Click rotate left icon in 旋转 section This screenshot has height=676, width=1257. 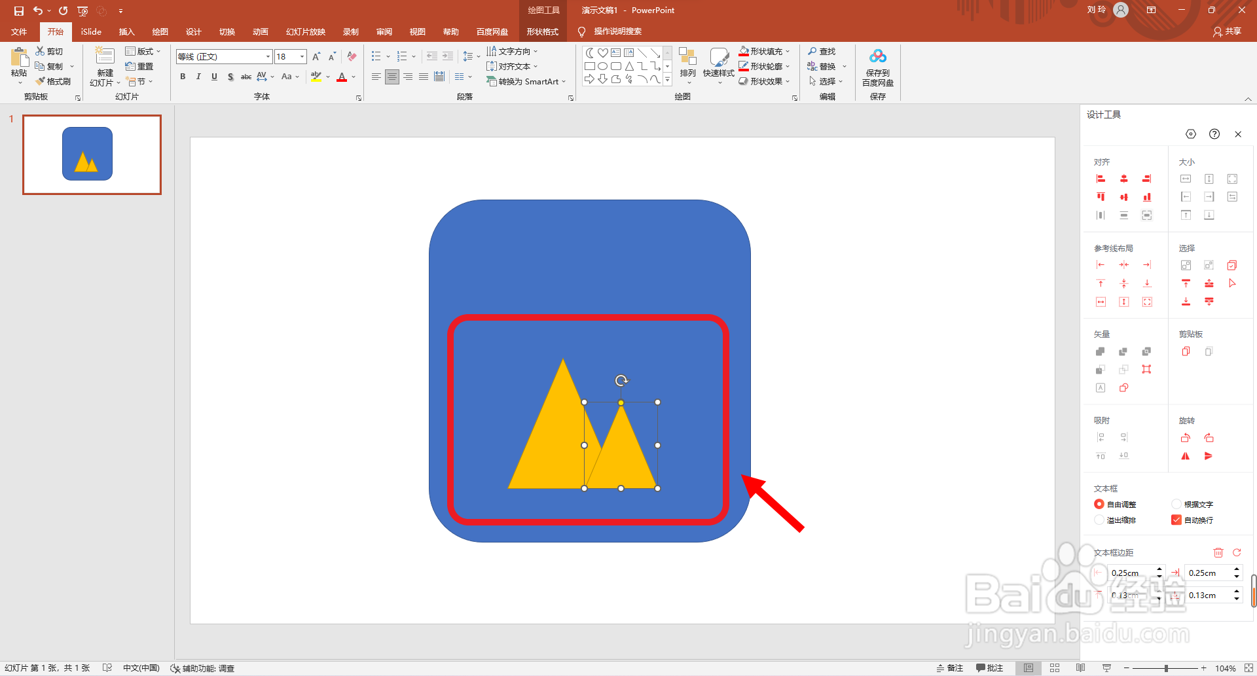[x=1186, y=438]
